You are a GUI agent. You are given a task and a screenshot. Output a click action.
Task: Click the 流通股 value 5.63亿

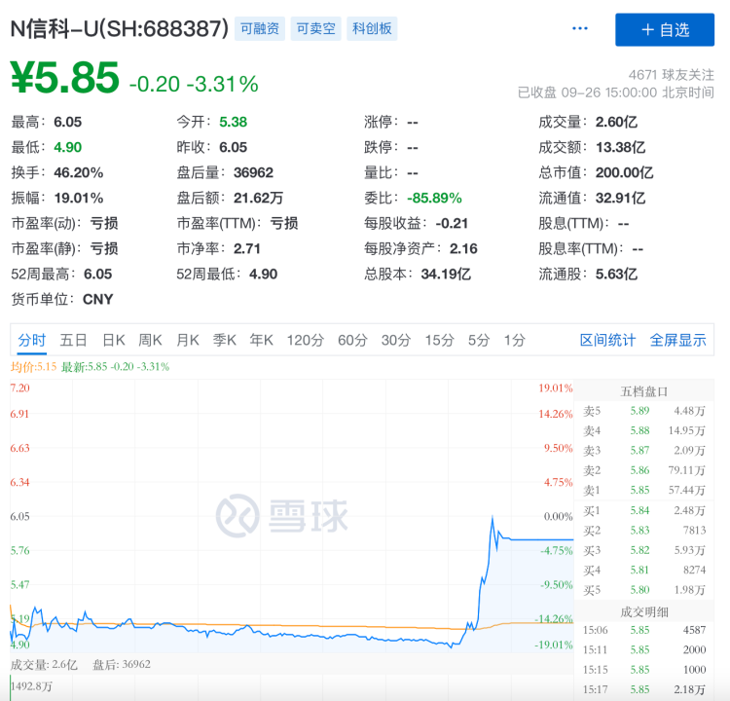(x=616, y=274)
